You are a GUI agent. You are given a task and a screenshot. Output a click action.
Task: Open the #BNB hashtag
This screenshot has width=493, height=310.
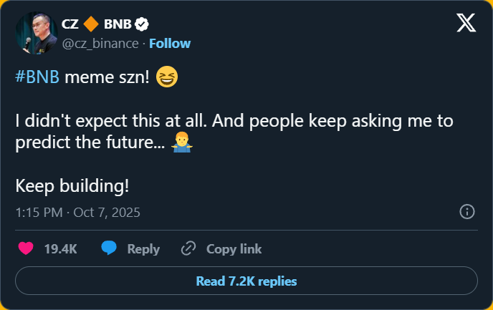click(37, 79)
